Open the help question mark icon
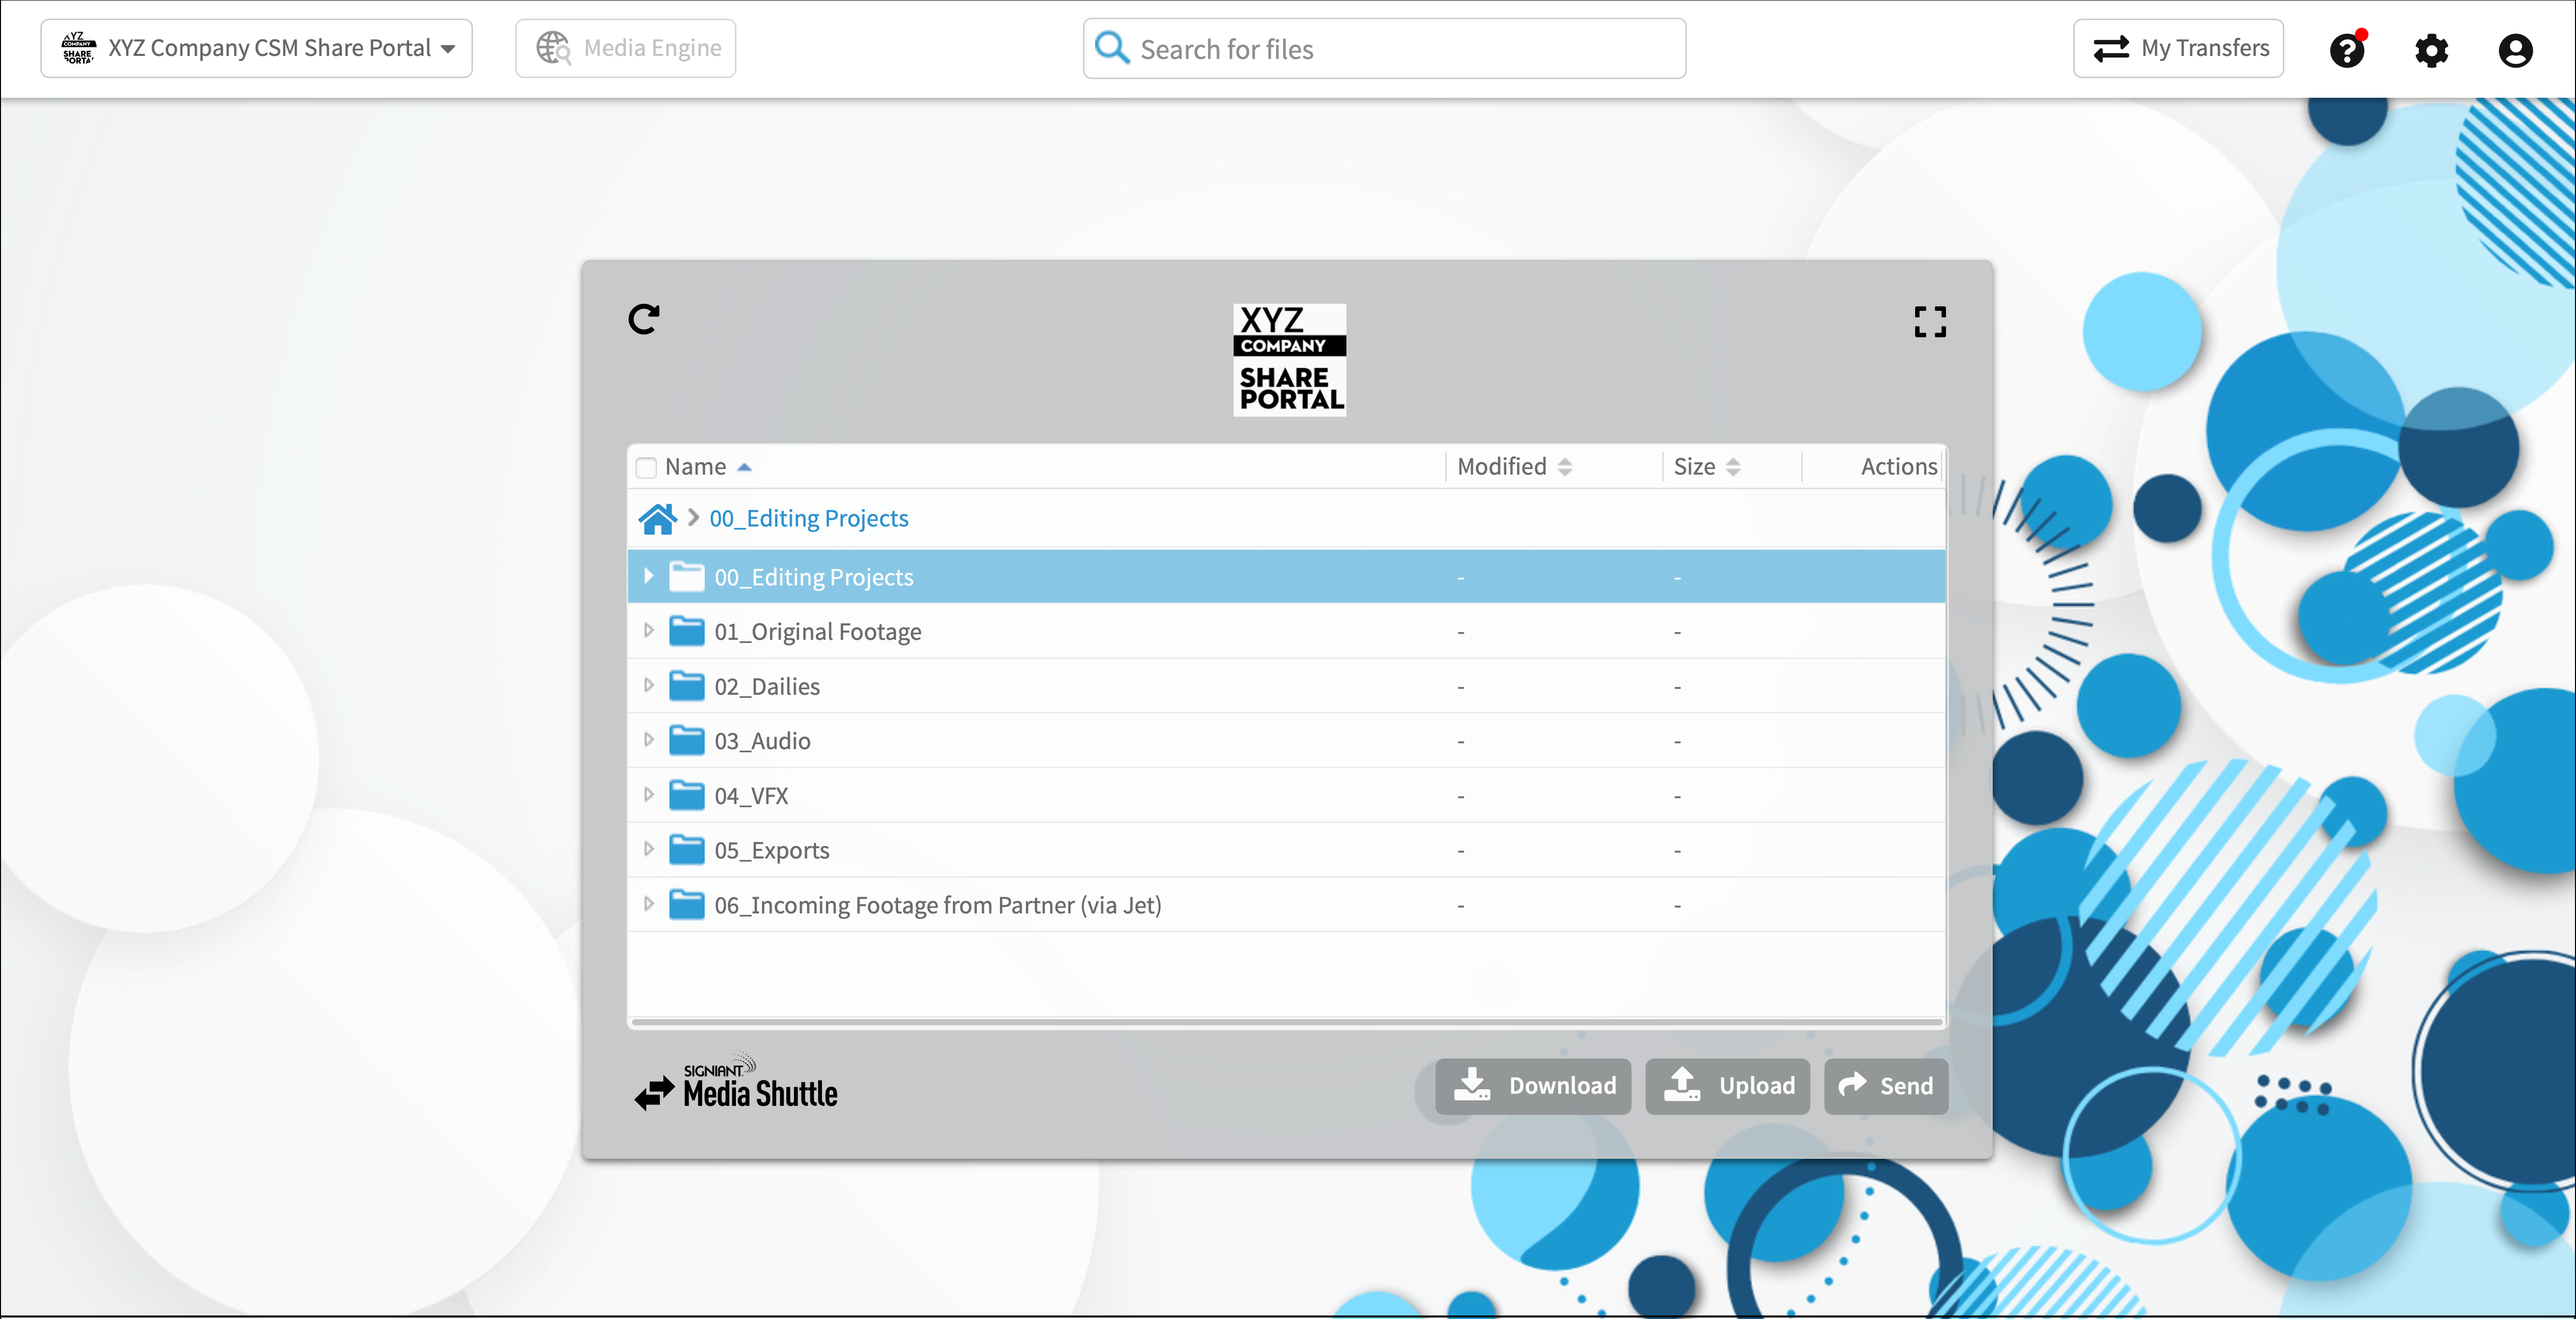 coord(2346,49)
